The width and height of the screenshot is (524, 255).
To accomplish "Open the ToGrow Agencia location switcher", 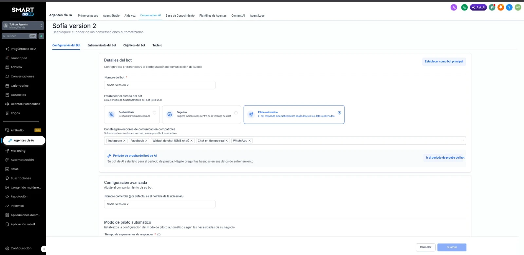I will [23, 26].
